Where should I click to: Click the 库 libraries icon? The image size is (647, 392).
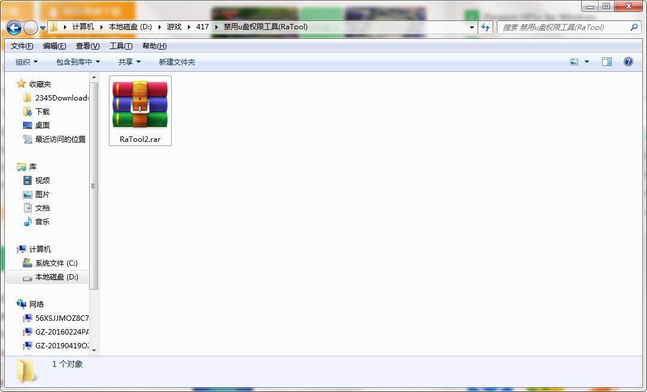21,167
